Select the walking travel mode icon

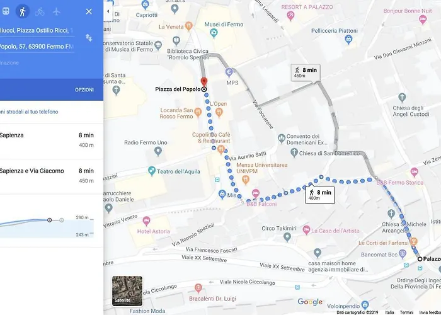[x=23, y=11]
